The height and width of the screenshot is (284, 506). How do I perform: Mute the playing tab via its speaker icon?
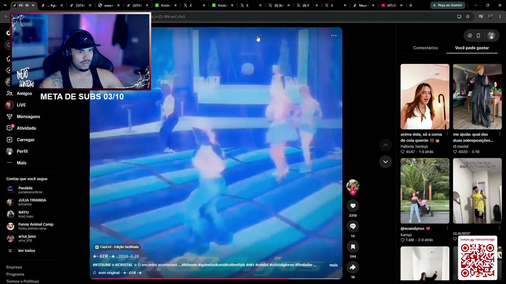click(26, 6)
